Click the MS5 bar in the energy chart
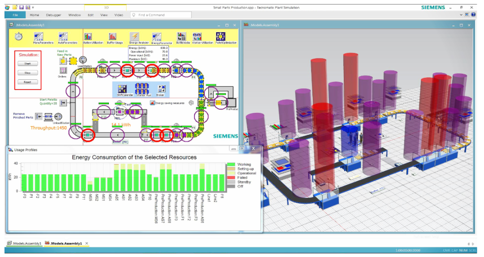The image size is (484, 257). pos(90,186)
